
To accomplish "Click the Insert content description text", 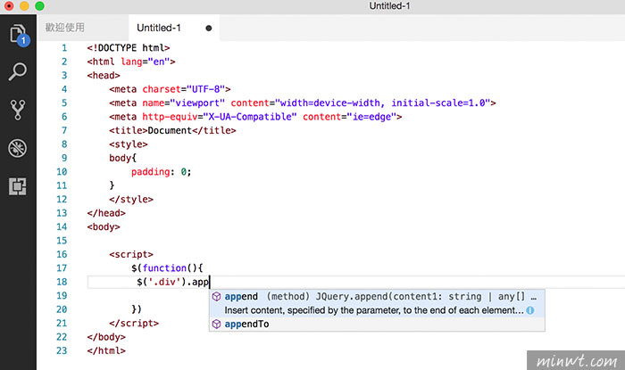I will click(x=374, y=311).
